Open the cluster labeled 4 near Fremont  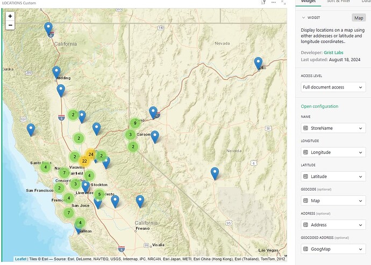(69, 198)
